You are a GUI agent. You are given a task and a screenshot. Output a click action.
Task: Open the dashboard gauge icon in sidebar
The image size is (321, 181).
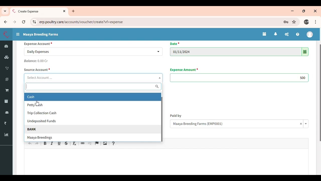(x=6, y=46)
